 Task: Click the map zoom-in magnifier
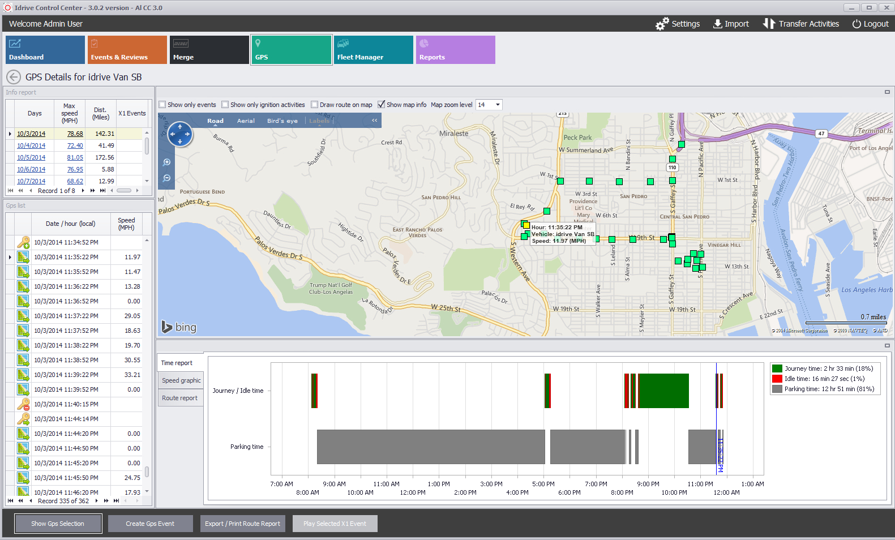(x=167, y=162)
